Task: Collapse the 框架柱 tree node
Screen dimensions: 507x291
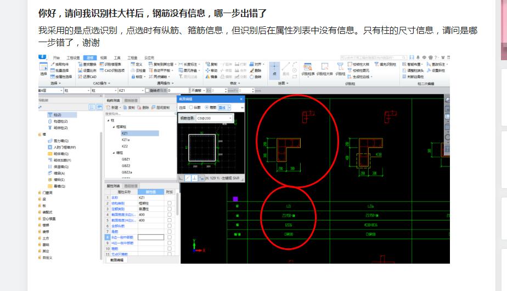Action: (x=114, y=127)
